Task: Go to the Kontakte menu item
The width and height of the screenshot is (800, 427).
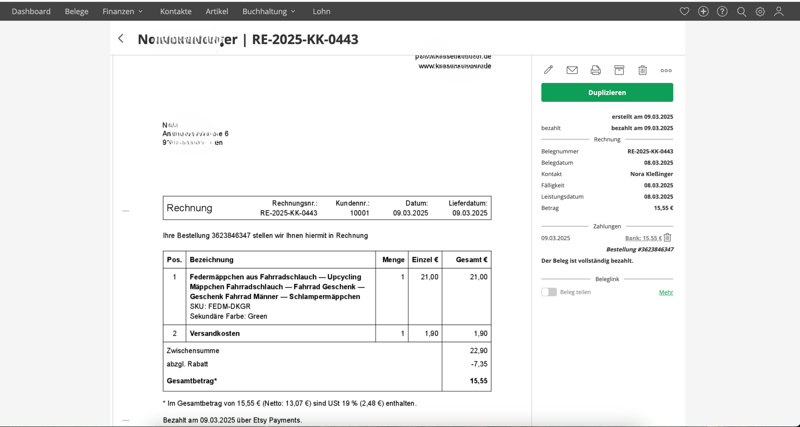Action: [176, 11]
